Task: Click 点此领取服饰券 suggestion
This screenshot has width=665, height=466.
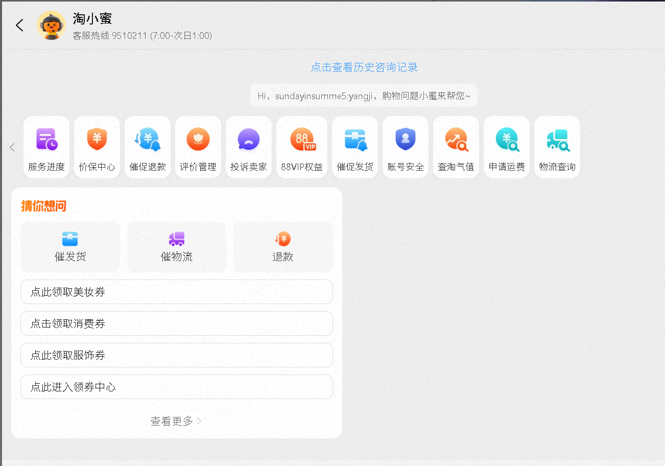Action: 177,355
